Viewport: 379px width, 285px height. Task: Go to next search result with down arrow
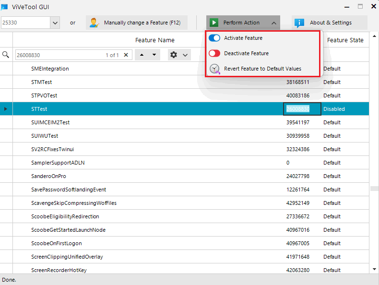154,55
